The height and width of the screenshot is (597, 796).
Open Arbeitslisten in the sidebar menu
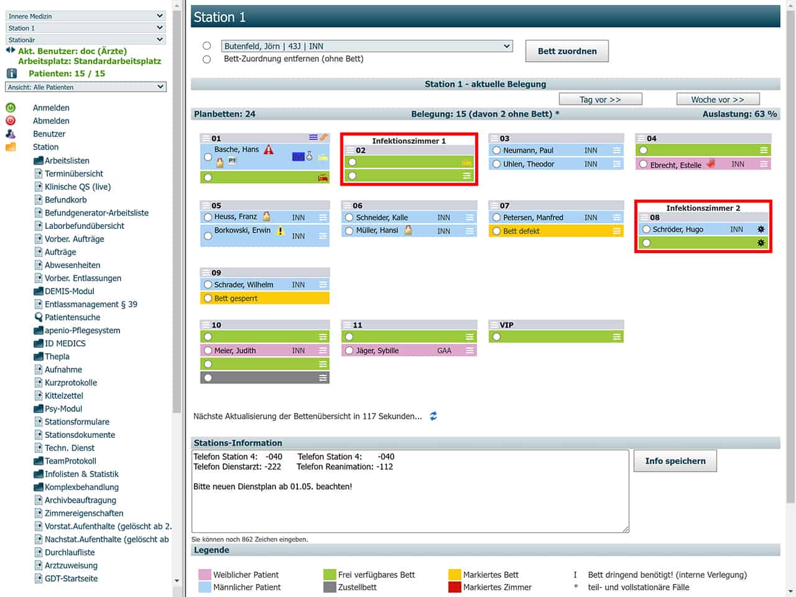coord(67,160)
